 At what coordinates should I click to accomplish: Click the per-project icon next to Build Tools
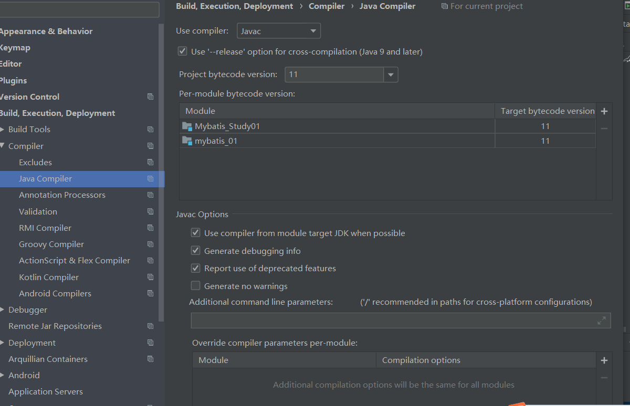[x=151, y=129]
